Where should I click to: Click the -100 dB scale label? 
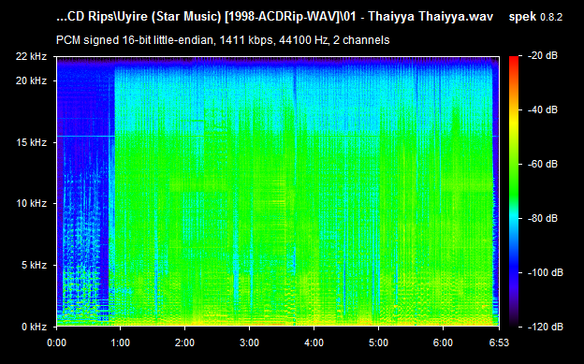tap(546, 272)
